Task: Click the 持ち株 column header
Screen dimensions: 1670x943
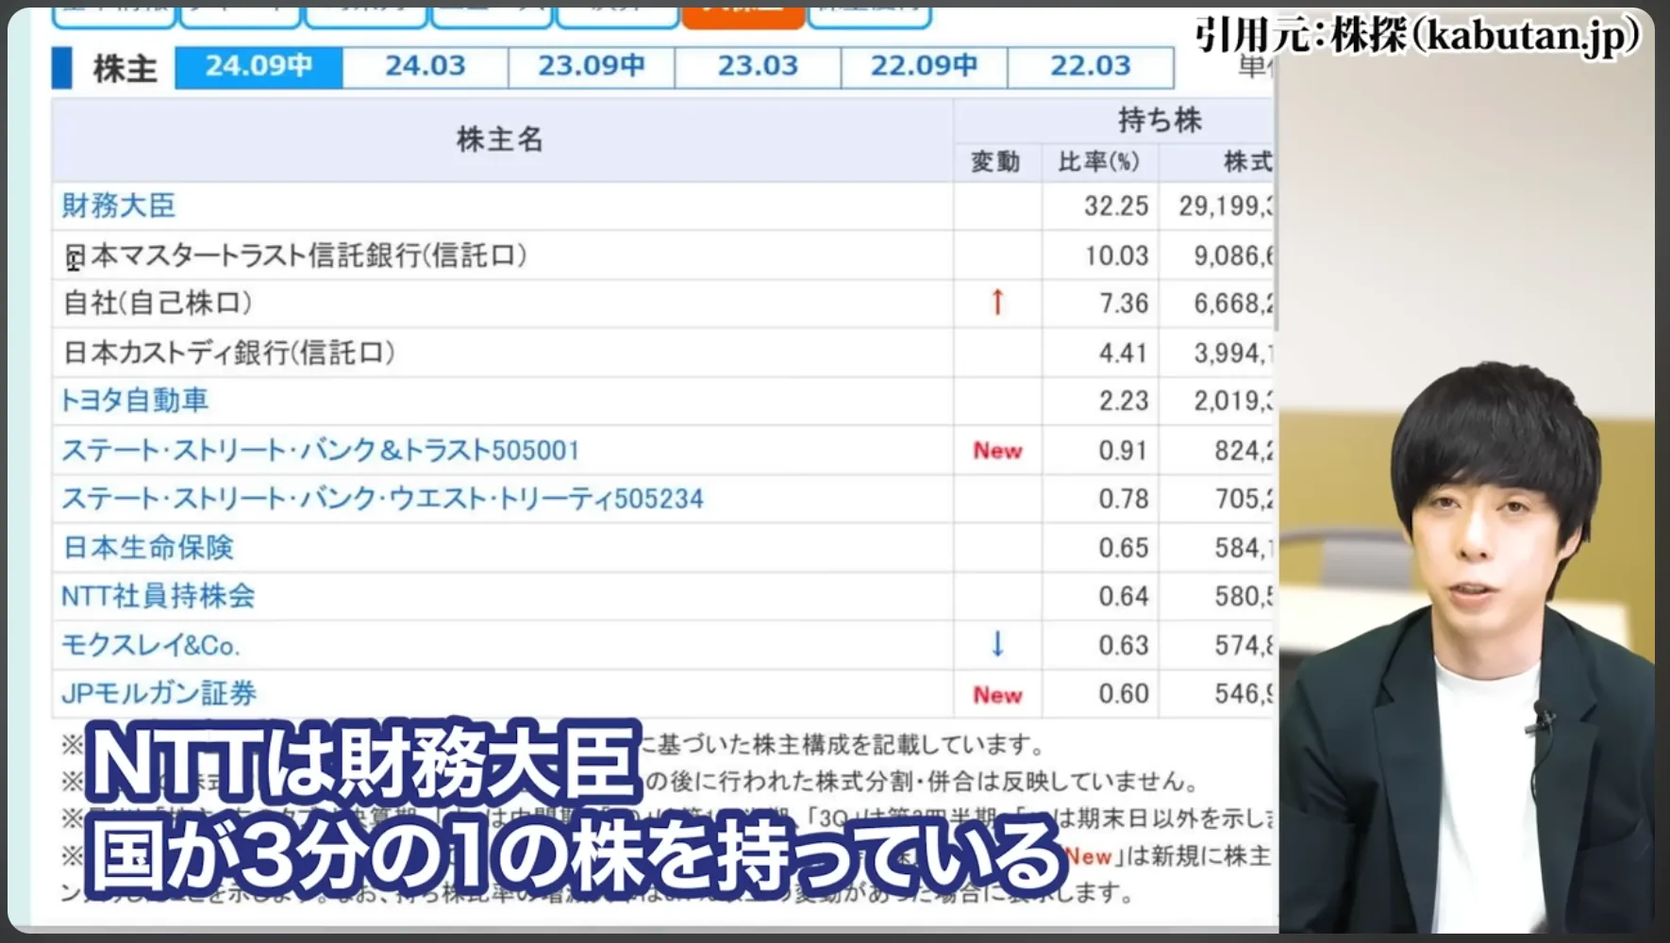Action: tap(1160, 120)
